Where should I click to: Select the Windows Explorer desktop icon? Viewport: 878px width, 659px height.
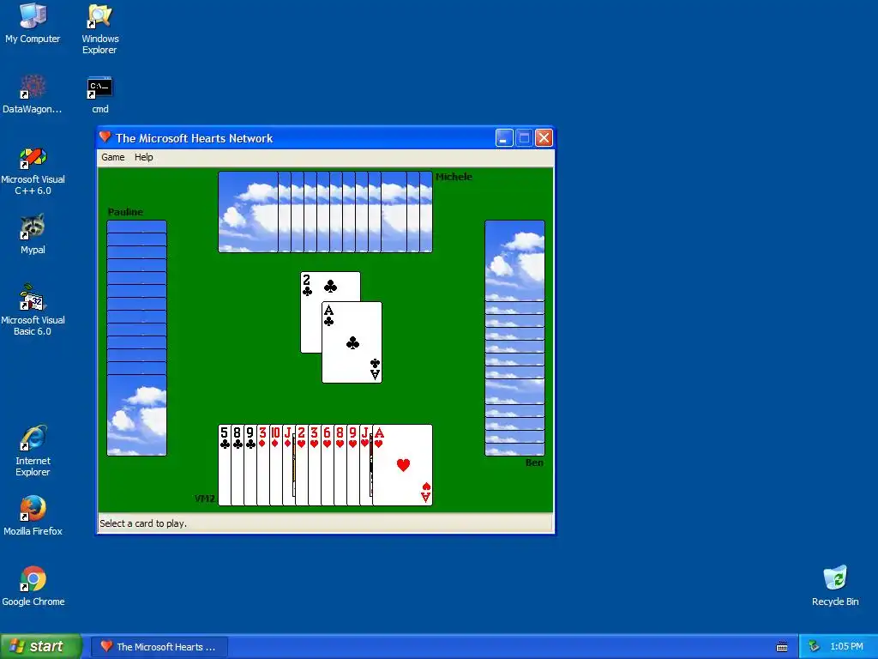(99, 29)
